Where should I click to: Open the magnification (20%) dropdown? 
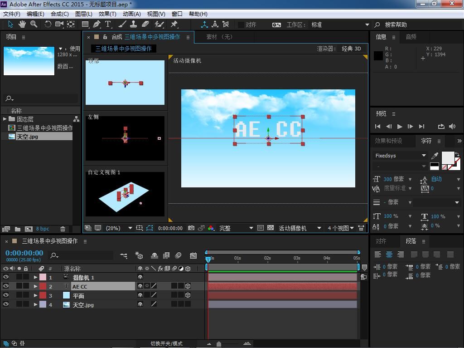[x=119, y=228]
